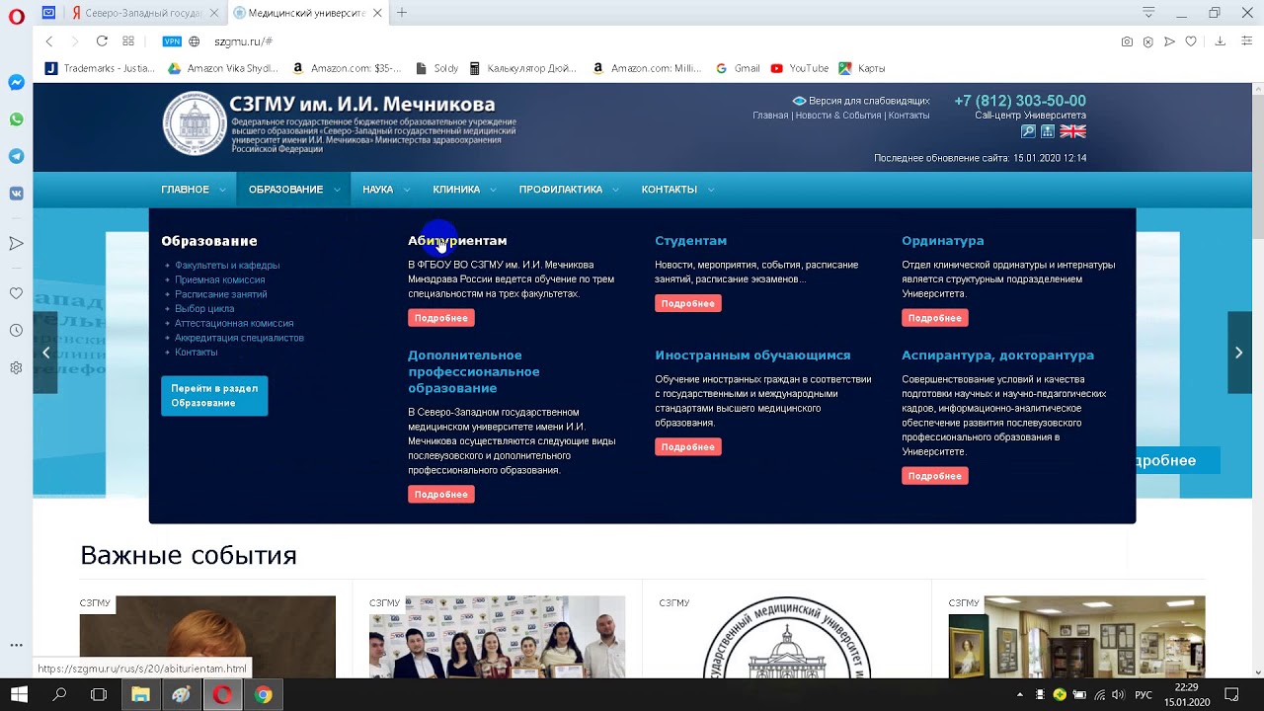The image size is (1264, 711).
Task: Open Факультеты и кафедры link
Action: pyautogui.click(x=227, y=265)
